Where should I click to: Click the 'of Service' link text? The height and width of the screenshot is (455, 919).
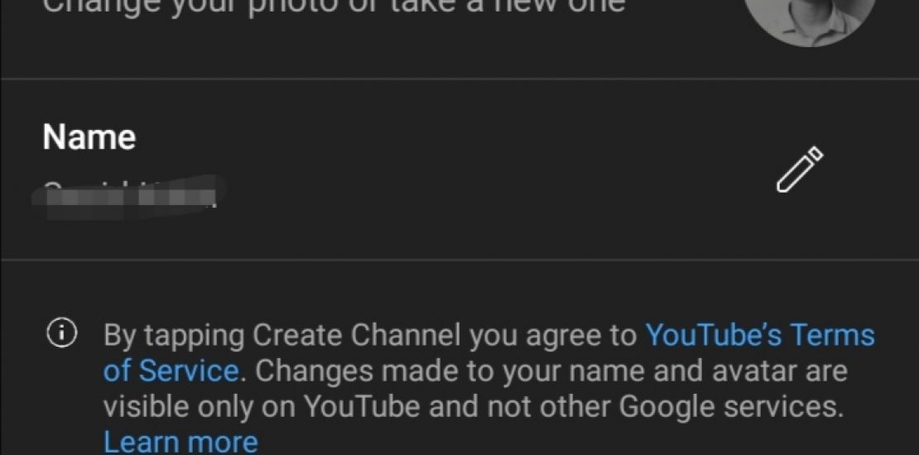172,371
